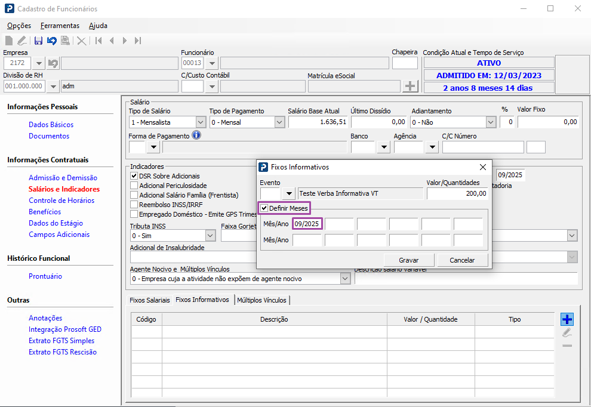Go to previous record icon

pos(112,41)
